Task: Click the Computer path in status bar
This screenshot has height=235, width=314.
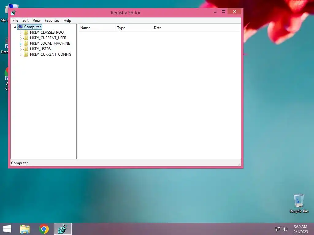Action: [19, 163]
